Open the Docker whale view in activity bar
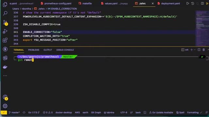 tap(5, 67)
